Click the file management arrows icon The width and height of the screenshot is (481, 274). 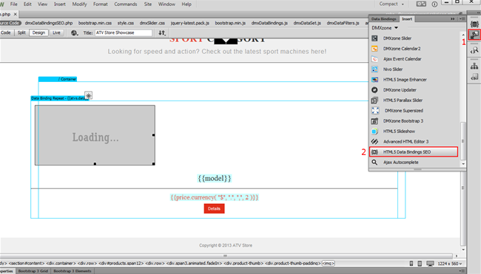[162, 32]
